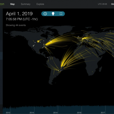Toggle the lightbulb highlight icon
The height and width of the screenshot is (114, 114).
[53, 14]
